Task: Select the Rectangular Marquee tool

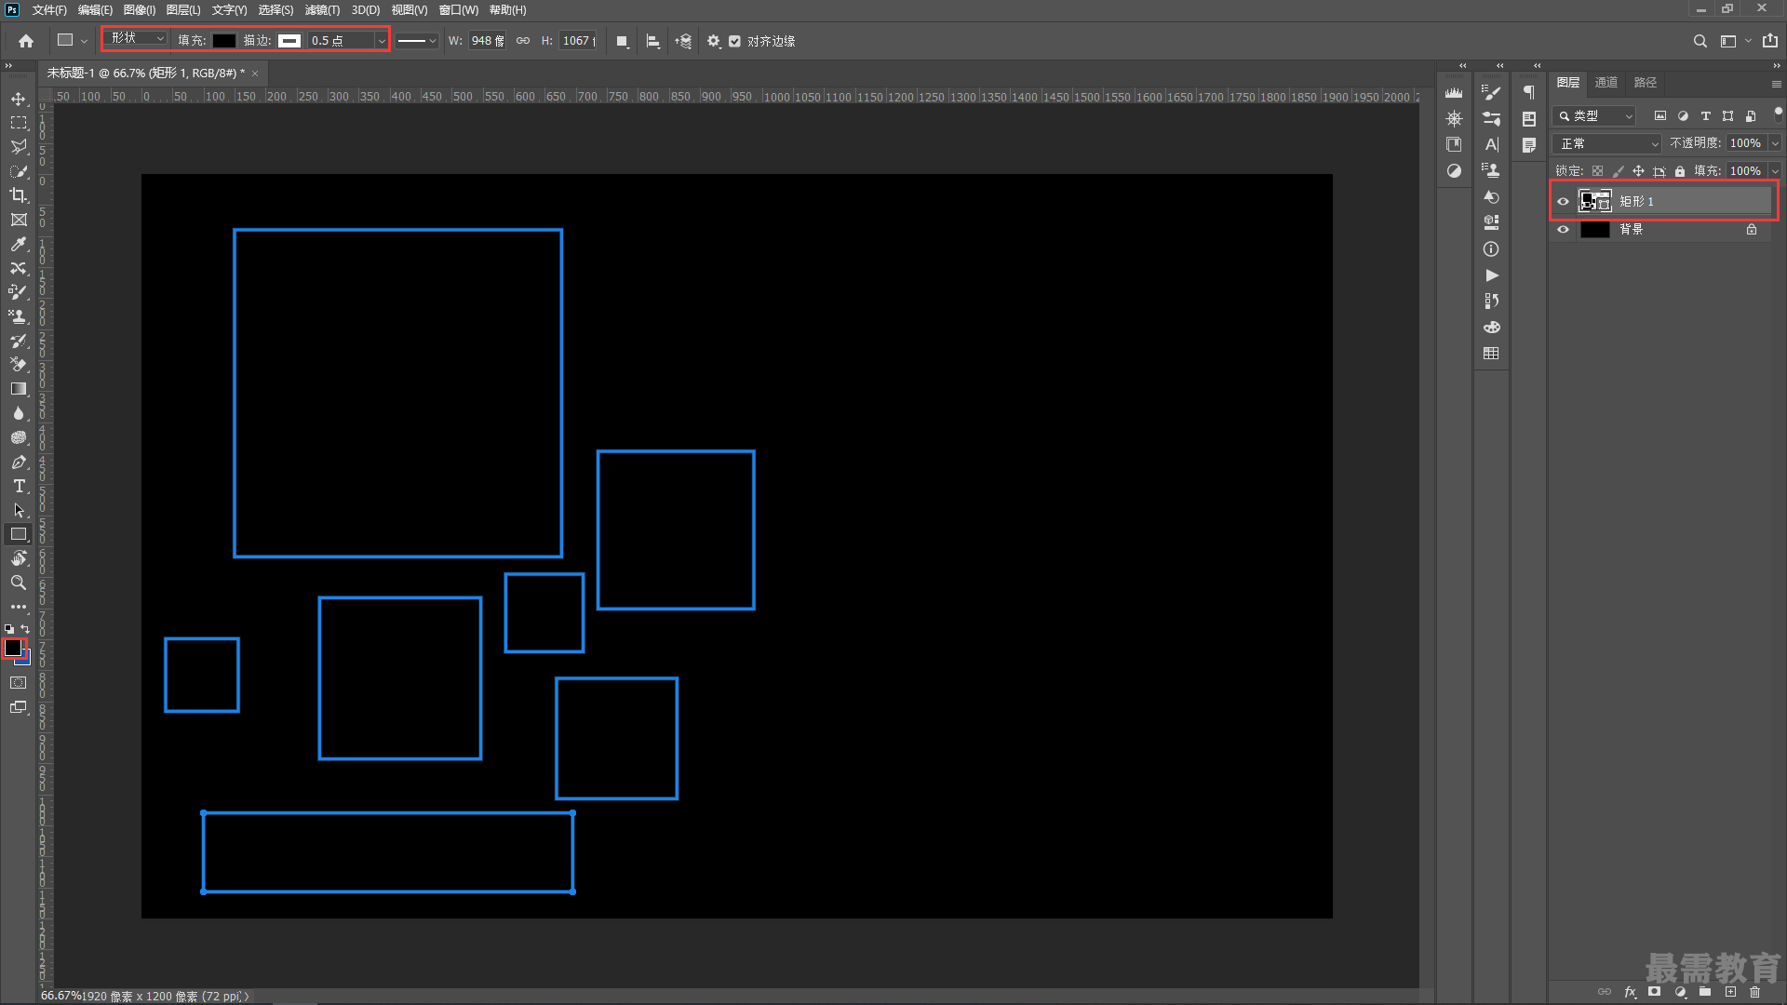Action: (19, 123)
